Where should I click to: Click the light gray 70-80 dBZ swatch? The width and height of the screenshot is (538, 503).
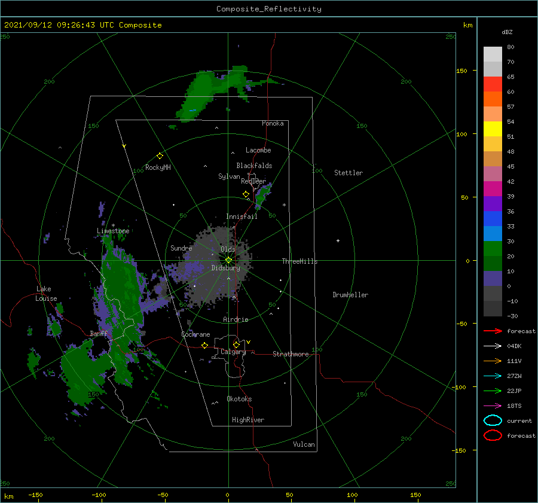(x=493, y=54)
